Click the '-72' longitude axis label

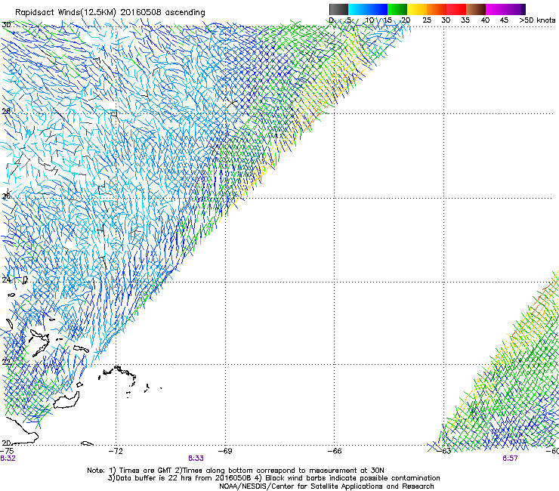click(116, 451)
